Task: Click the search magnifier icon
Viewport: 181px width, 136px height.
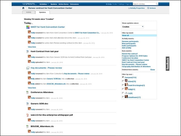Action: tap(157, 4)
